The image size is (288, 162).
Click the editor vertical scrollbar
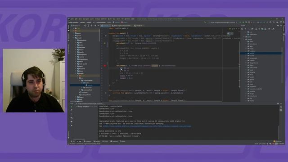239,64
